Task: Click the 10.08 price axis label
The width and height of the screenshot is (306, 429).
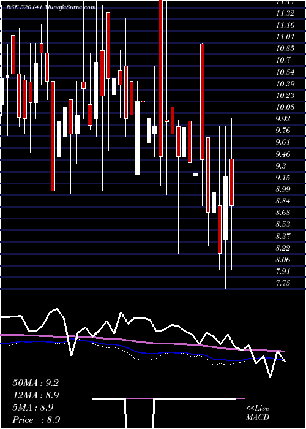Action: pyautogui.click(x=285, y=107)
